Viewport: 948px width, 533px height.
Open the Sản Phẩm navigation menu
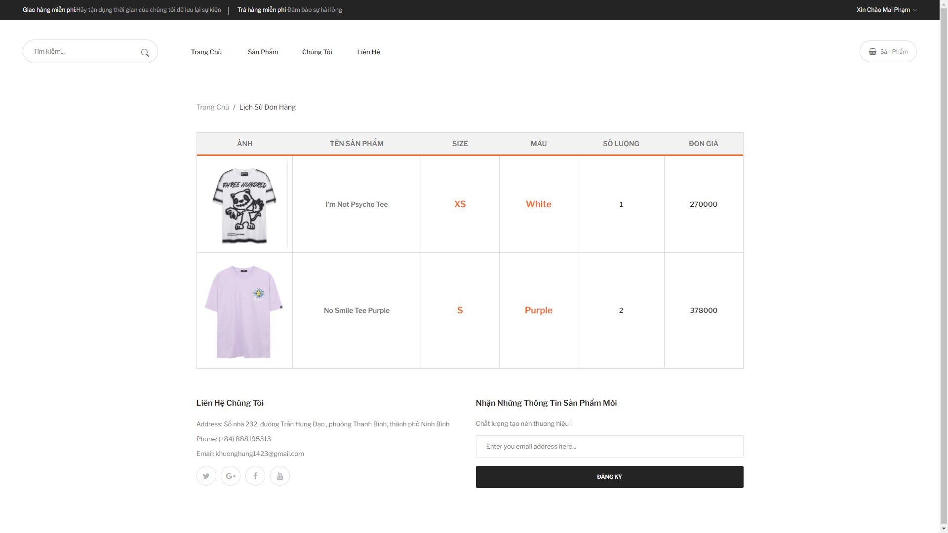pos(263,52)
